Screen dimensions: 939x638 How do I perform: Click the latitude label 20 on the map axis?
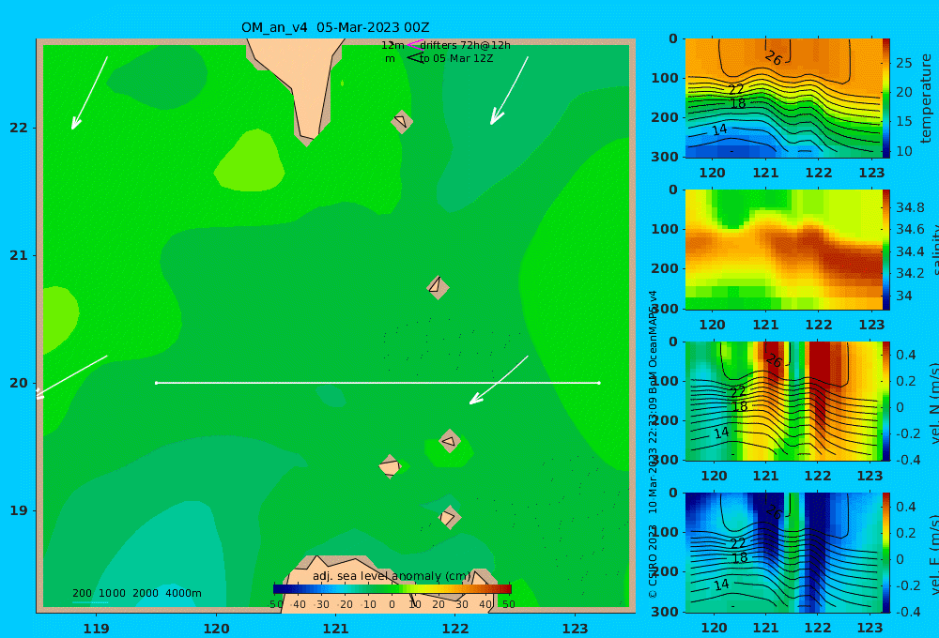point(19,383)
